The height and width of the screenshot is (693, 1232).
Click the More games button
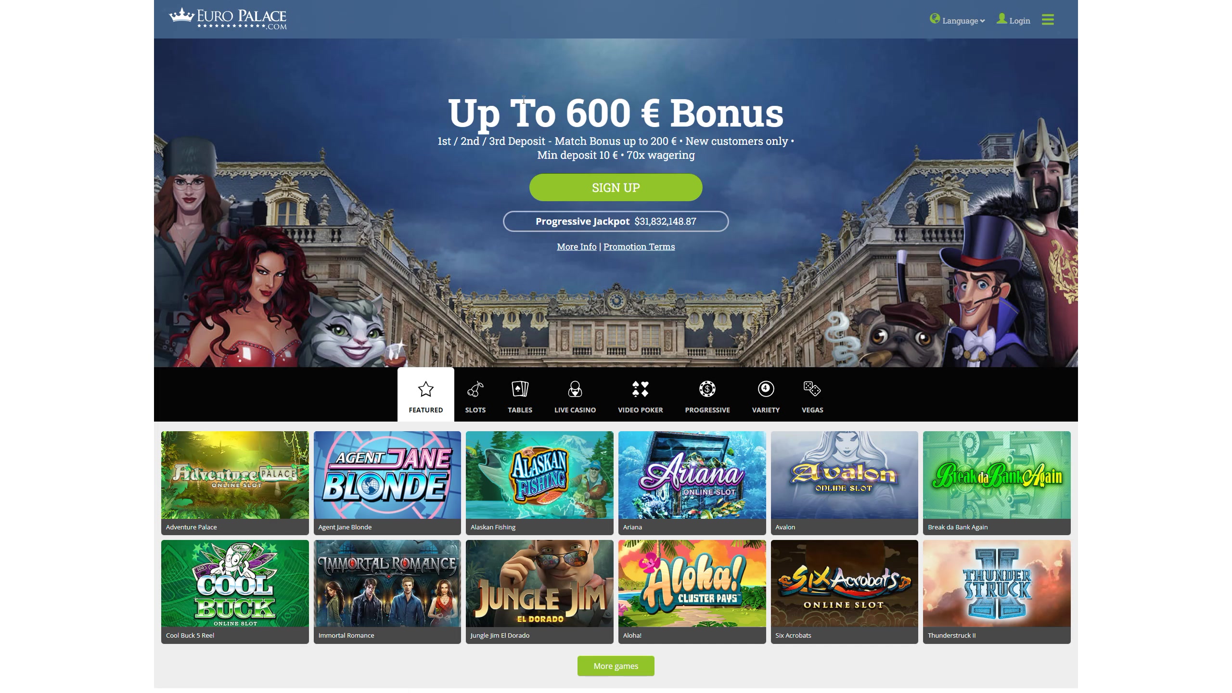click(x=616, y=666)
